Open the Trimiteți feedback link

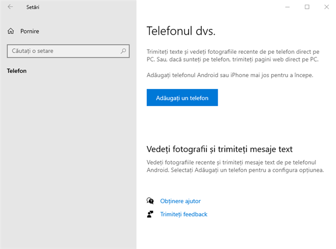pyautogui.click(x=184, y=214)
